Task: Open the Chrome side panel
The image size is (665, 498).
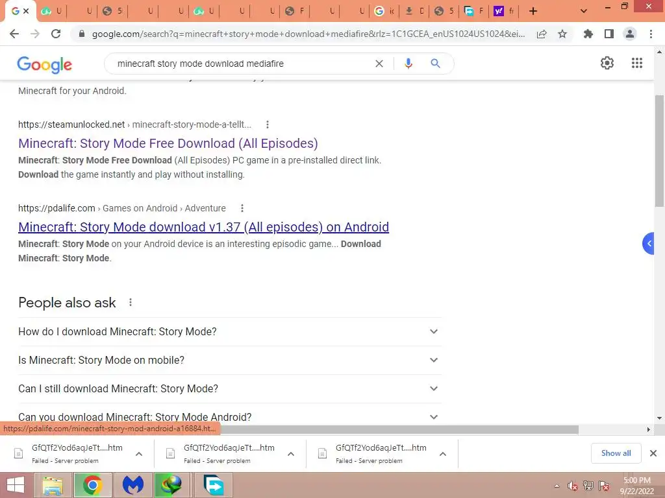Action: tap(609, 34)
